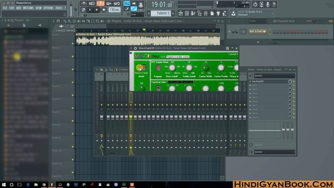
Task: Click the Treble Cutoff knob
Action: click(189, 67)
